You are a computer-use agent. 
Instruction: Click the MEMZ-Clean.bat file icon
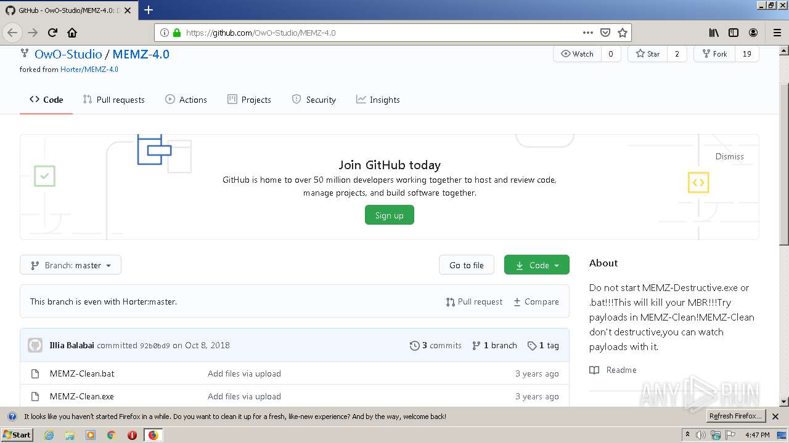[x=35, y=373]
